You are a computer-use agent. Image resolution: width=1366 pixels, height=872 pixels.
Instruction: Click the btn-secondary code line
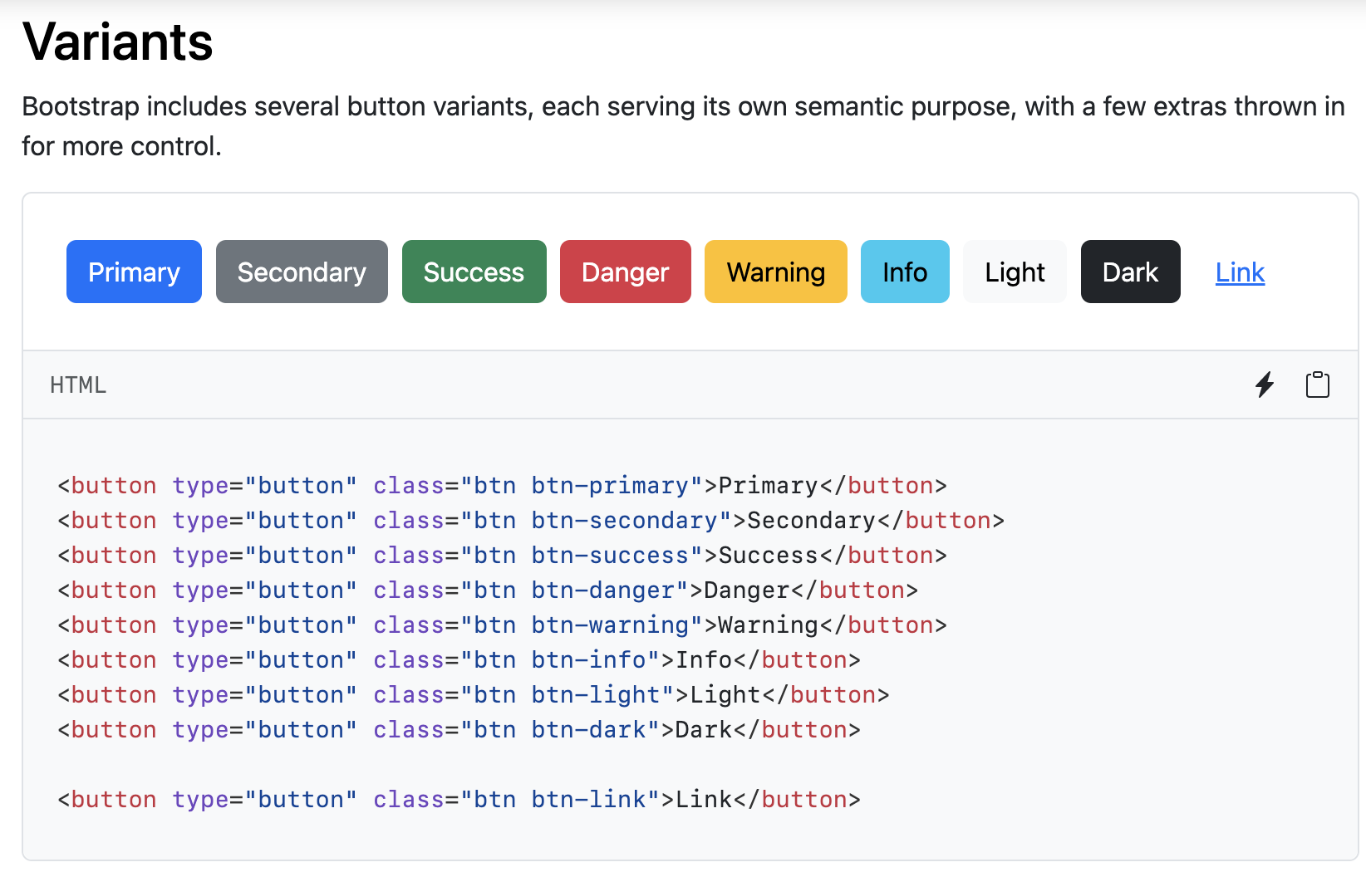tap(531, 521)
